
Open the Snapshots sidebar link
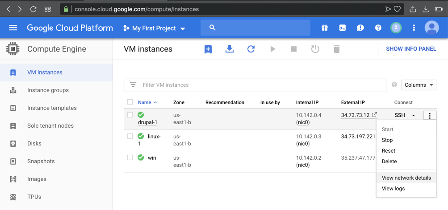[x=41, y=162]
